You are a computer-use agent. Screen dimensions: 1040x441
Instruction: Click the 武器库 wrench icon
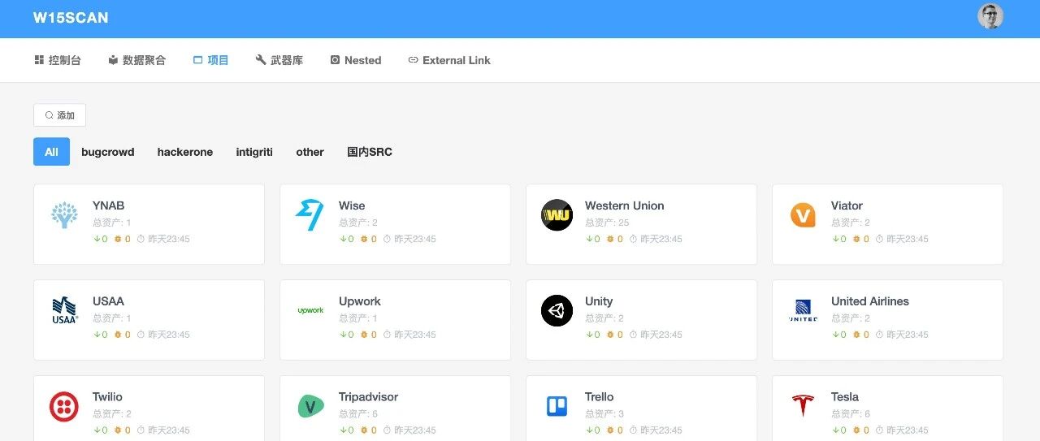[261, 60]
